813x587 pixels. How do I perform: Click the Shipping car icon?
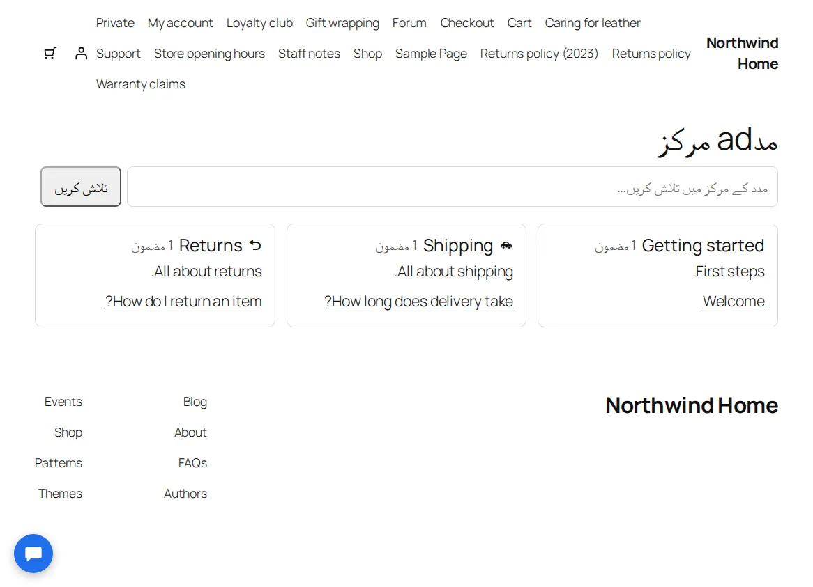507,245
